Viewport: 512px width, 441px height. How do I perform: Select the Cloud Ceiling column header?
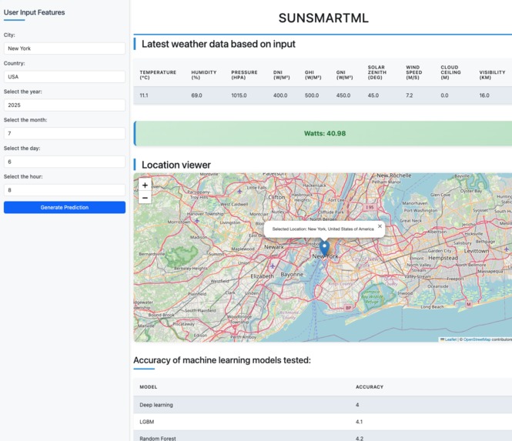pos(450,72)
